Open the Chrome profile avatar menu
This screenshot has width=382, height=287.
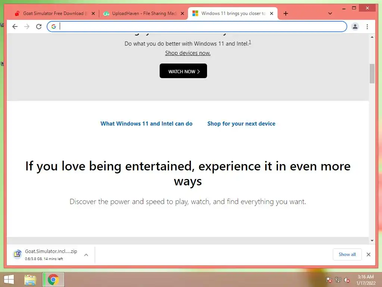[355, 27]
